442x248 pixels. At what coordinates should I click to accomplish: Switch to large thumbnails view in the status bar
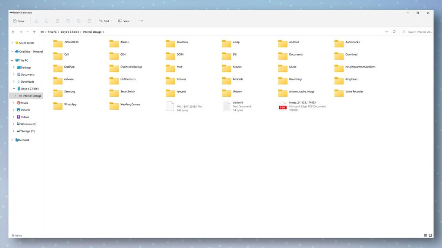click(430, 235)
